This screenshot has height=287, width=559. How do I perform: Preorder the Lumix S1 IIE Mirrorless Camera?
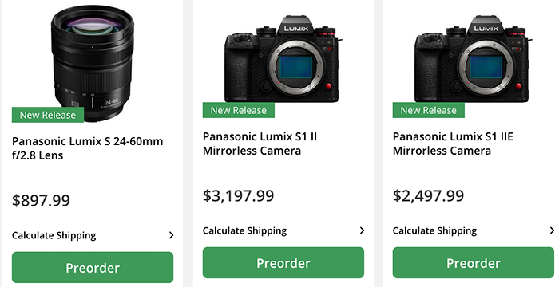[474, 263]
